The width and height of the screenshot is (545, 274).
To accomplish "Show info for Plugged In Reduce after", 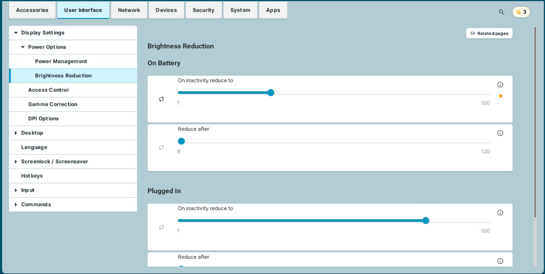I will 500,261.
